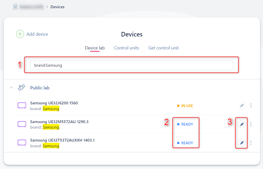Viewport: 263px width, 169px height.
Task: Select the Samsung UE32M5572AU 1290.3 device name
Action: tap(59, 122)
